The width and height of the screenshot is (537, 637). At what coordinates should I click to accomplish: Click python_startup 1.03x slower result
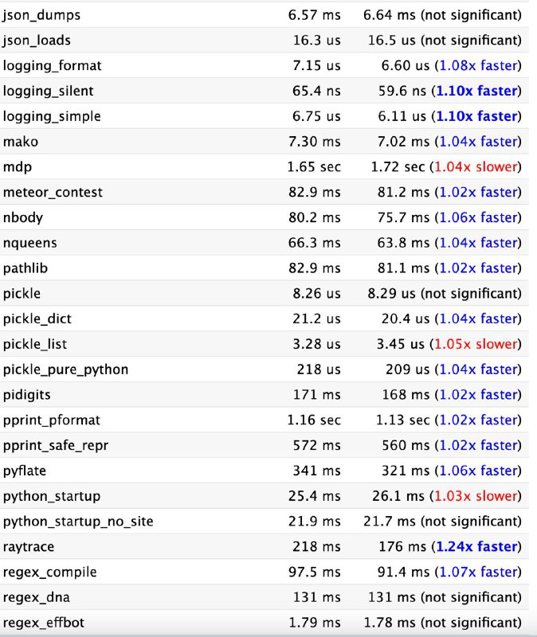[x=476, y=496]
